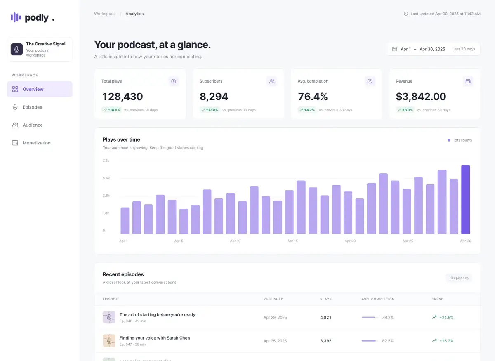Click the trend arrow icon beside +24.6%

434,317
